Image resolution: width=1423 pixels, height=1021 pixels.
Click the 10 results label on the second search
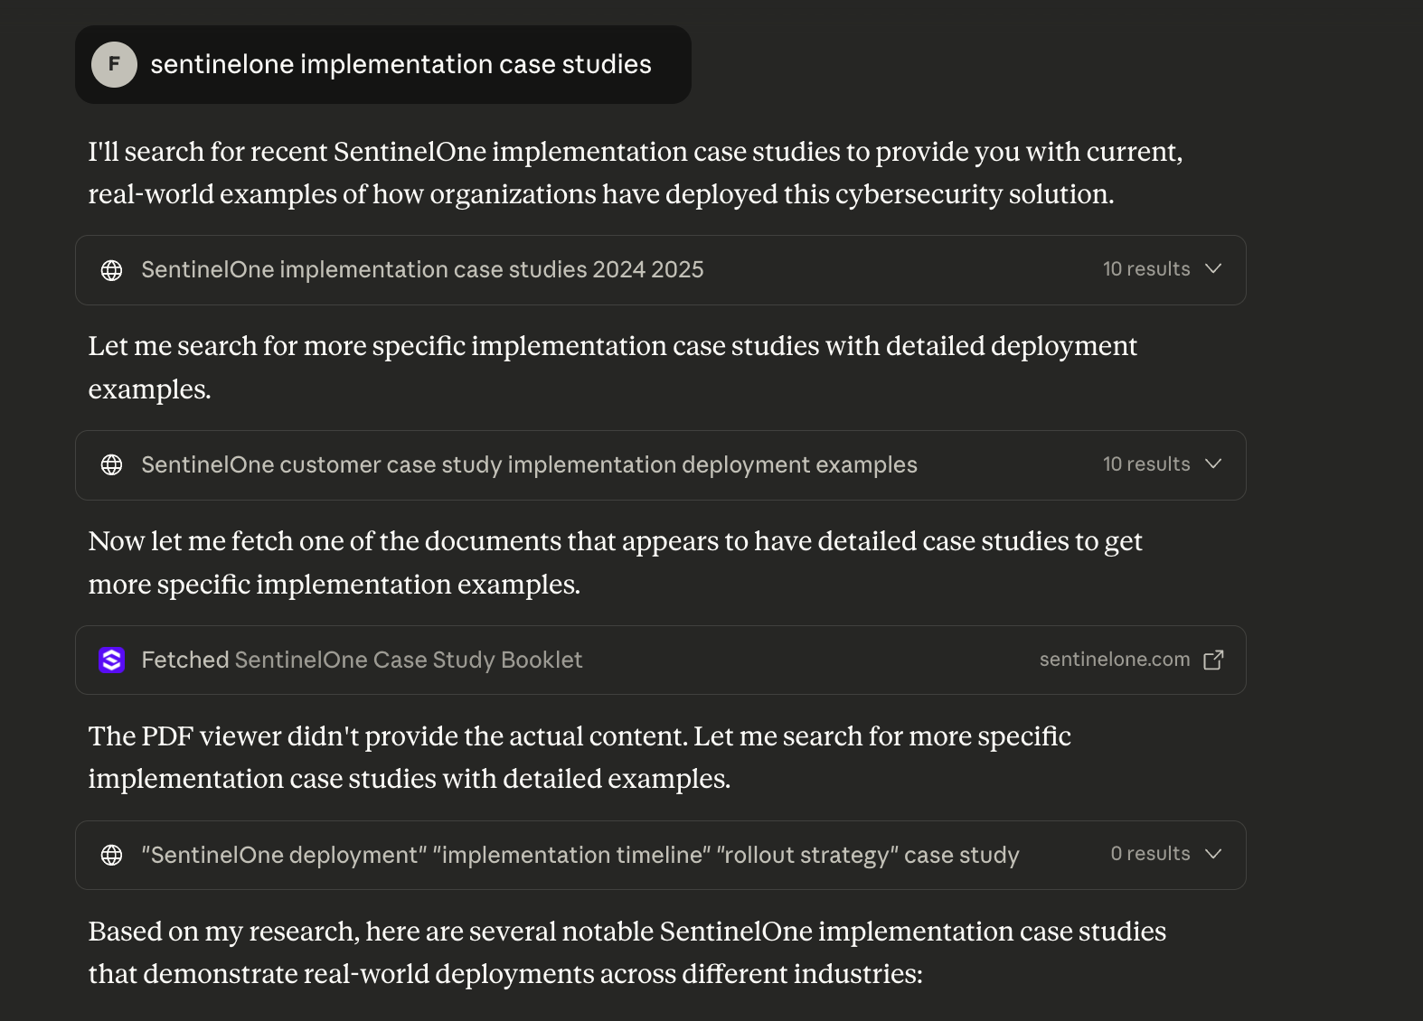pos(1145,464)
